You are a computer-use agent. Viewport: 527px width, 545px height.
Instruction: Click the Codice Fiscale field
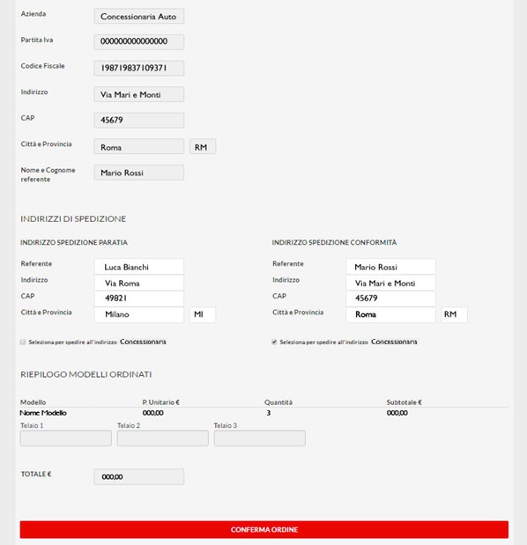(138, 68)
